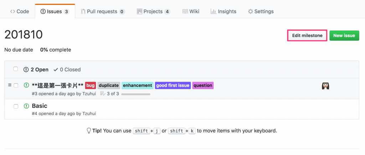This screenshot has height=155, width=365.
Task: Click the 3 of 3 task progress bar
Action: pos(135,94)
